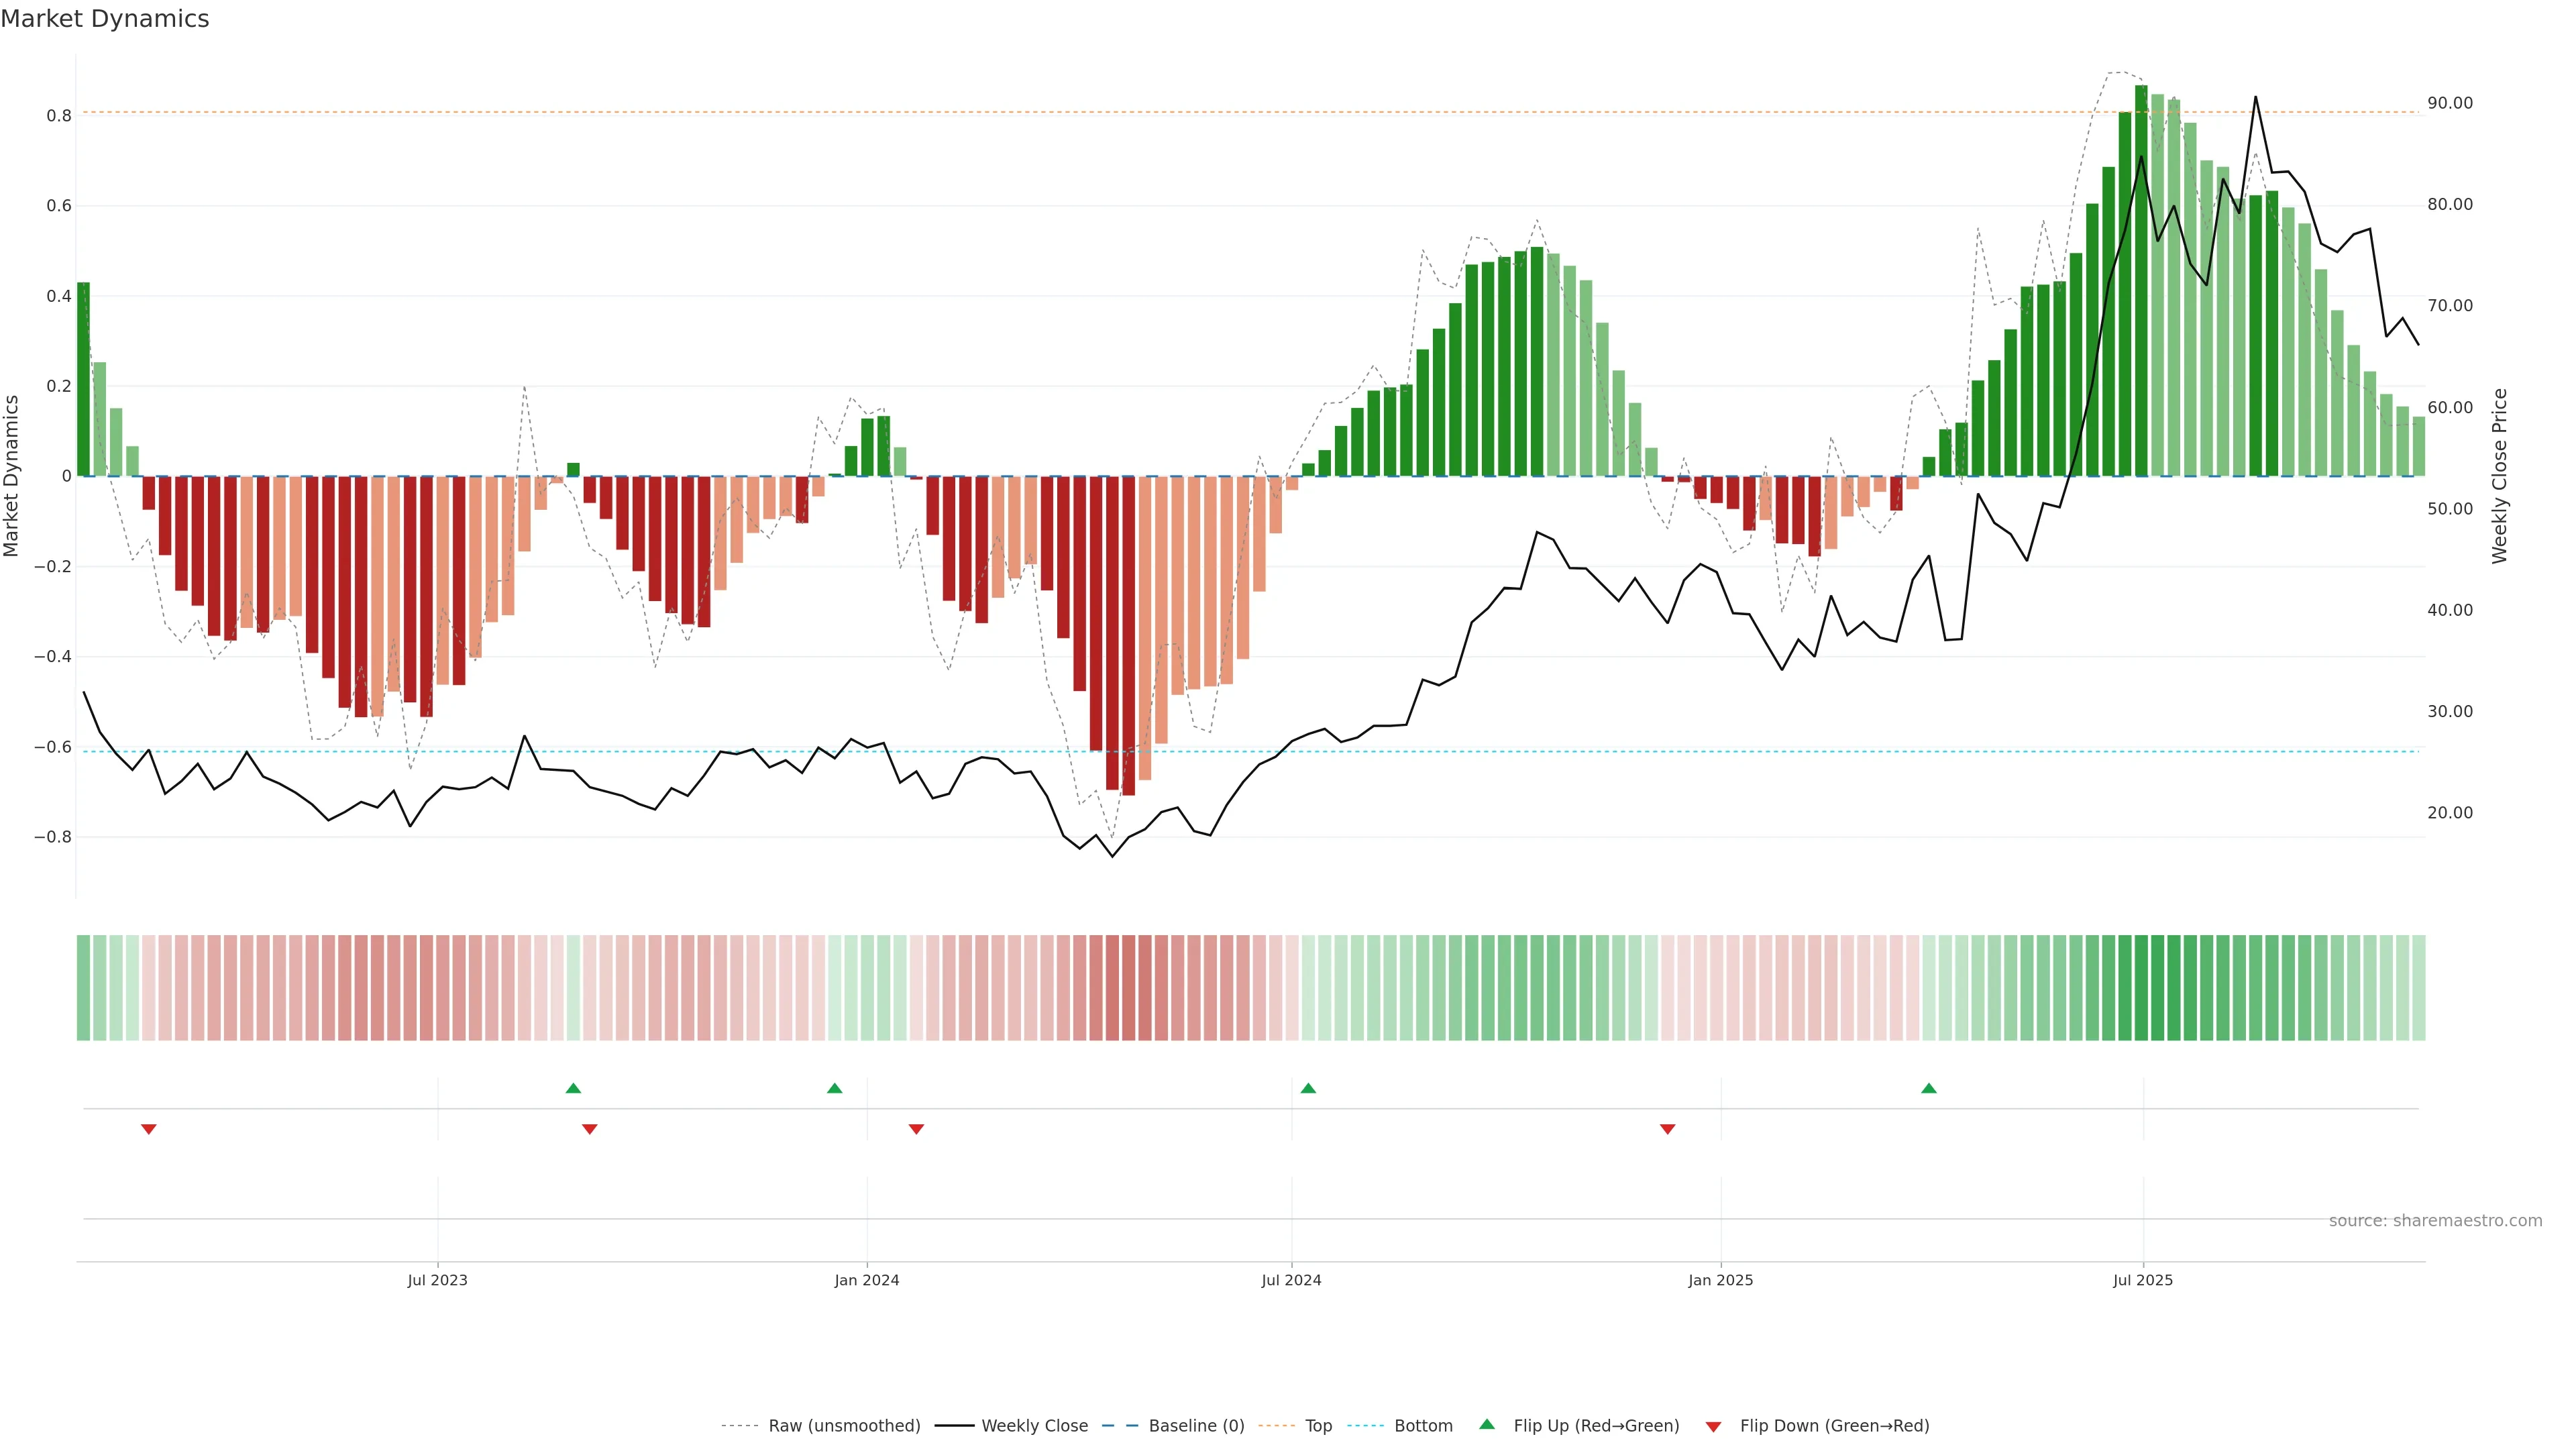
Task: Click the red flip-down marker after Jan 2024
Action: [916, 1129]
